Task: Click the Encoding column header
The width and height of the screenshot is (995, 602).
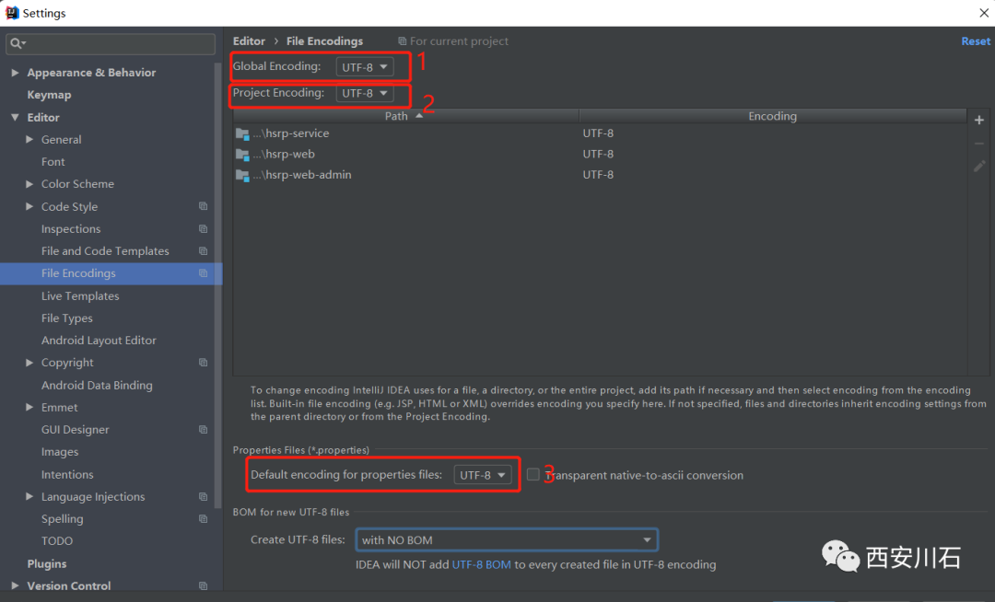Action: coord(772,116)
